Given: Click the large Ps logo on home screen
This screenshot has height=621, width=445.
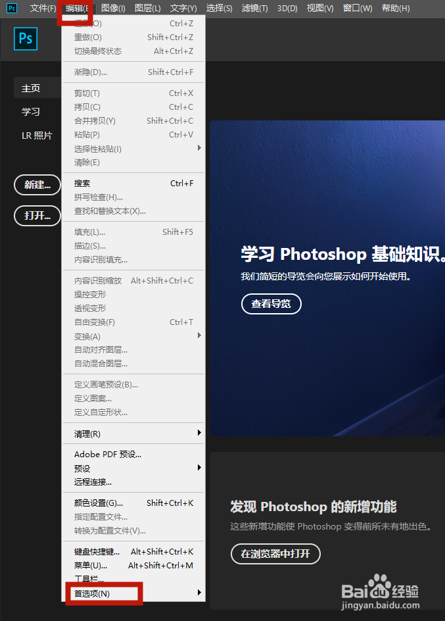Looking at the screenshot, I should click(x=26, y=39).
